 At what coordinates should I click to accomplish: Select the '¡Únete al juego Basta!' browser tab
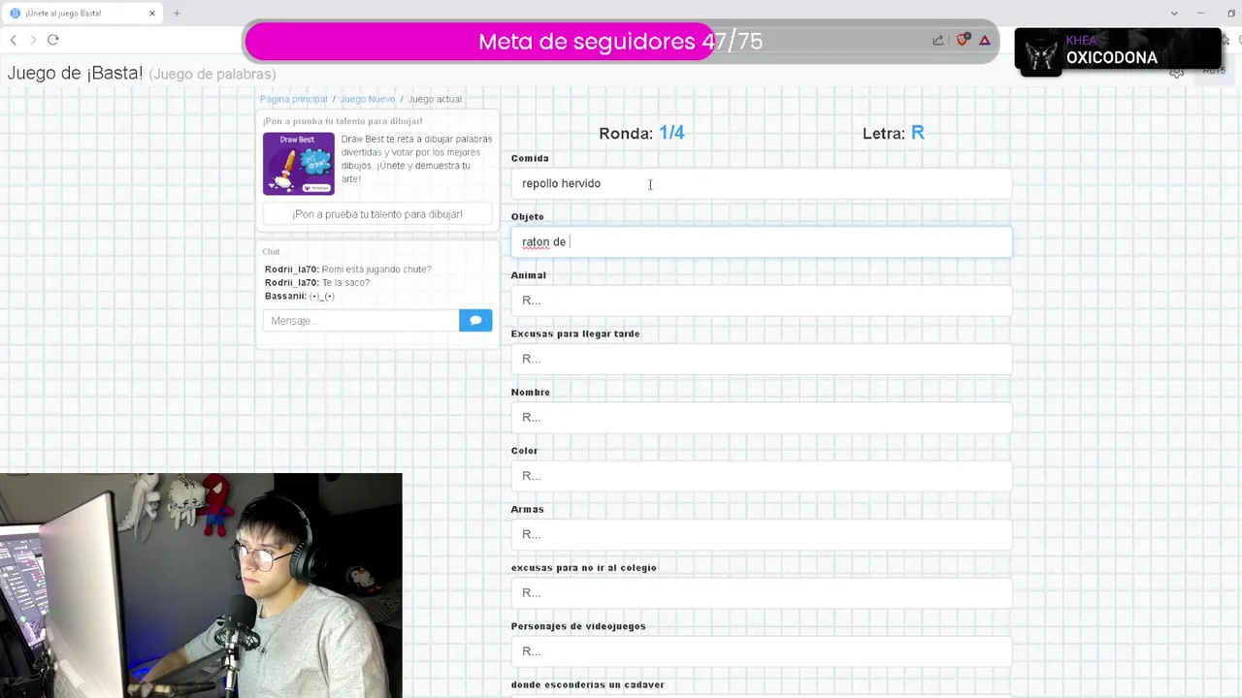(82, 14)
